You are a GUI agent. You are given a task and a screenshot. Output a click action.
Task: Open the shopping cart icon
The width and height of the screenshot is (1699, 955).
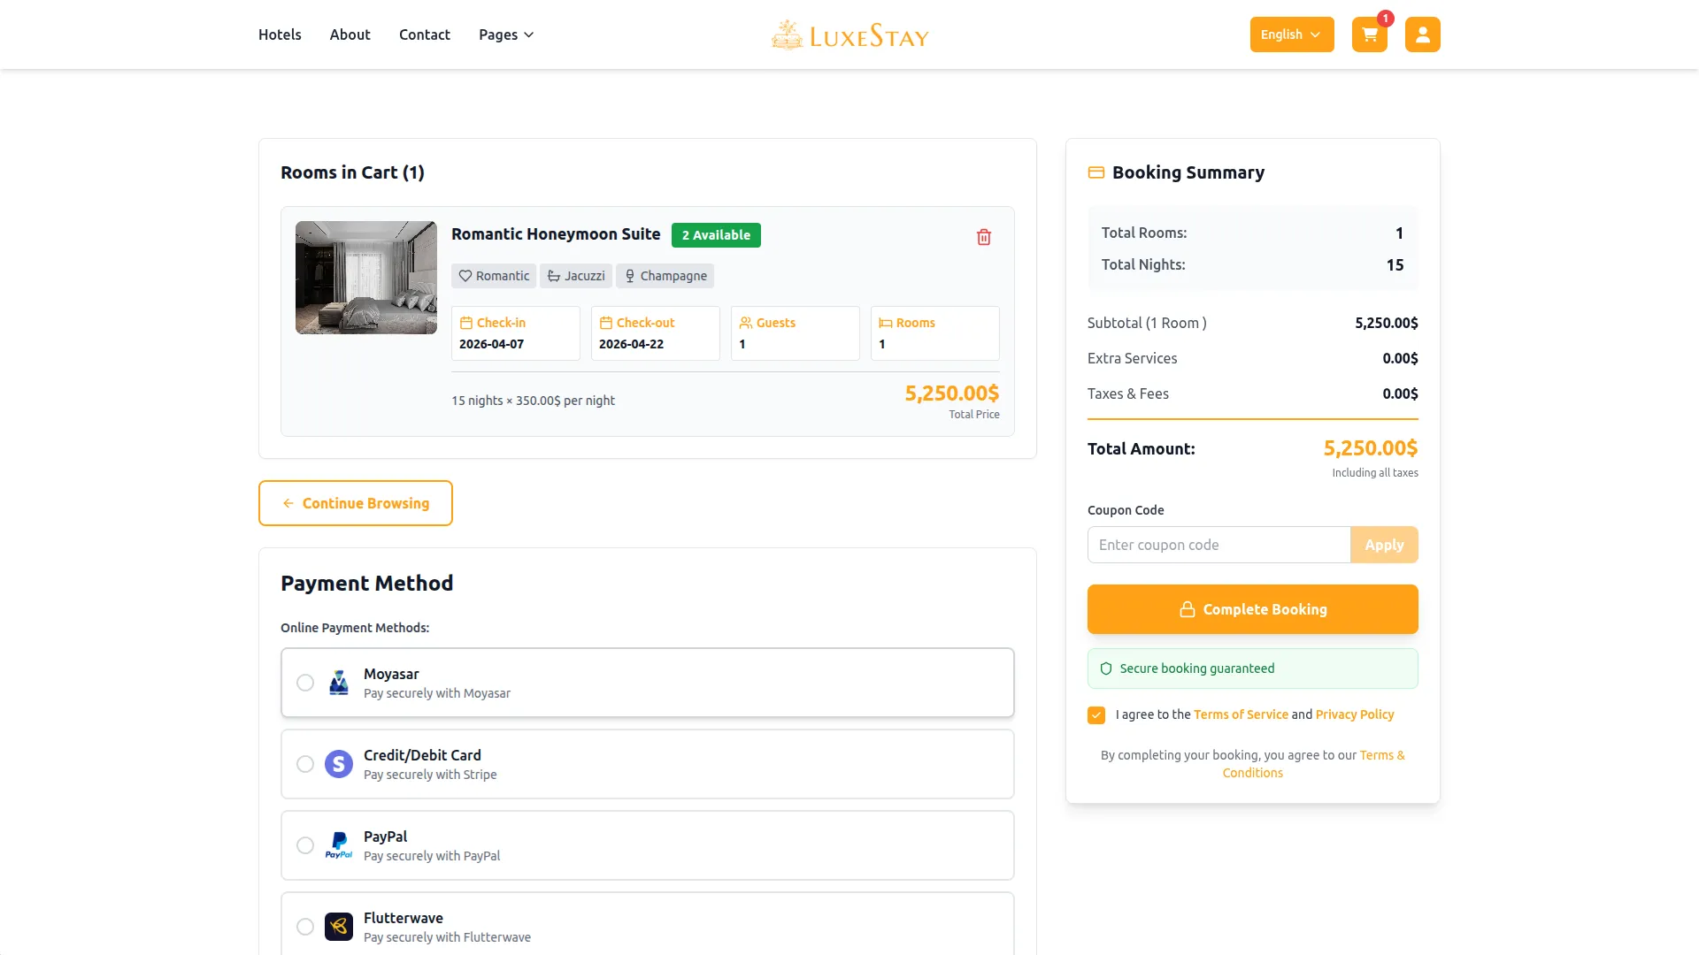pos(1369,34)
